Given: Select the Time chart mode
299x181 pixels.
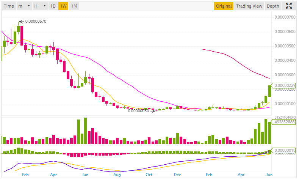Looking at the screenshot, I should [x=9, y=6].
